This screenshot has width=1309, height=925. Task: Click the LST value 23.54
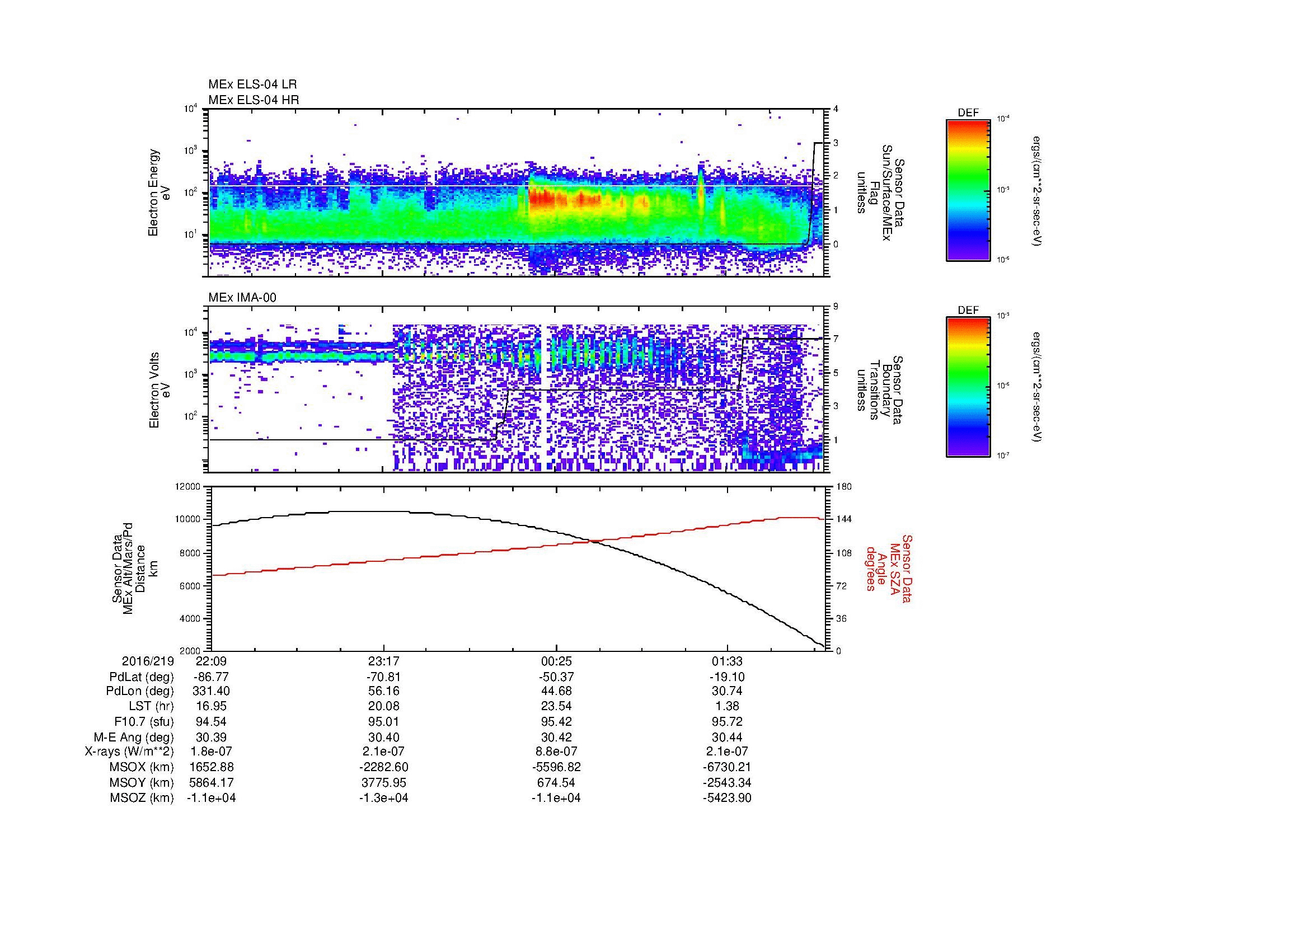coord(556,706)
